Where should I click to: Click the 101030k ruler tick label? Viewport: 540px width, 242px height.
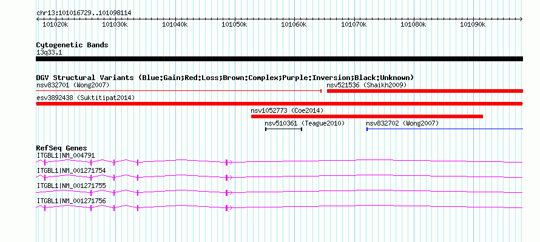(115, 24)
